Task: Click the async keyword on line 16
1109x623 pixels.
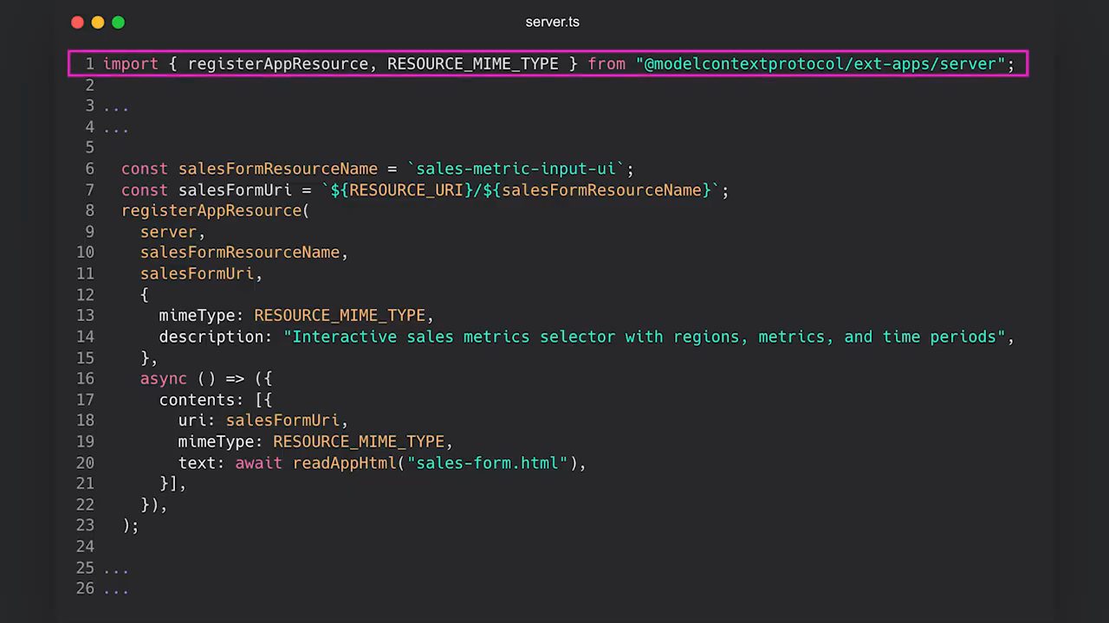Action: pyautogui.click(x=164, y=379)
